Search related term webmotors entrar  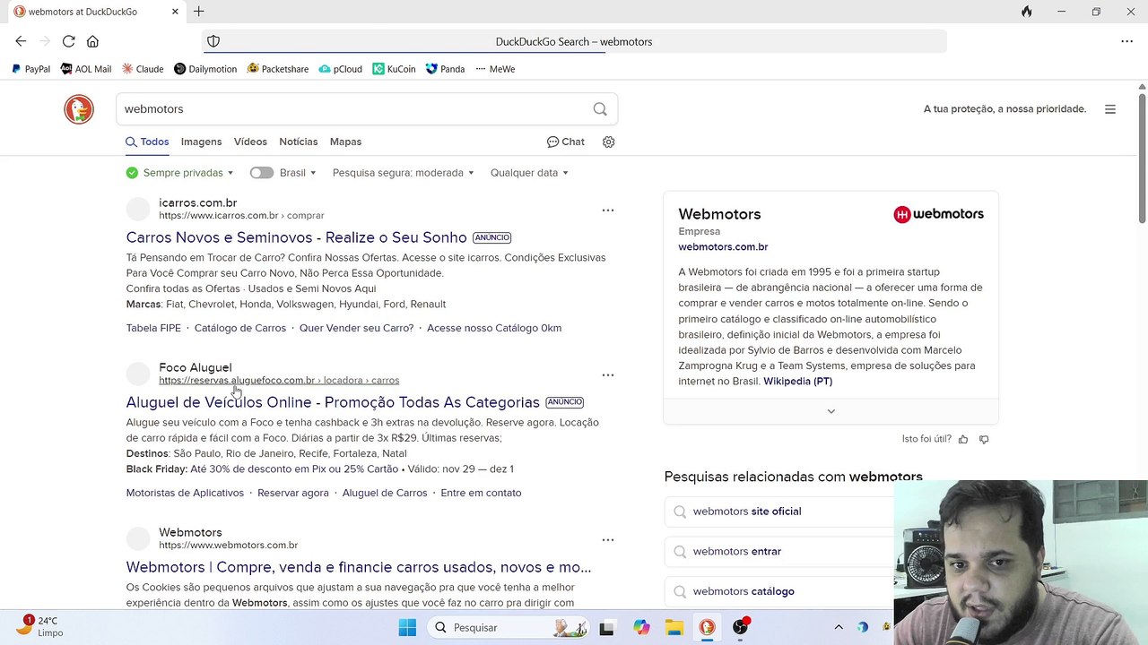737,551
